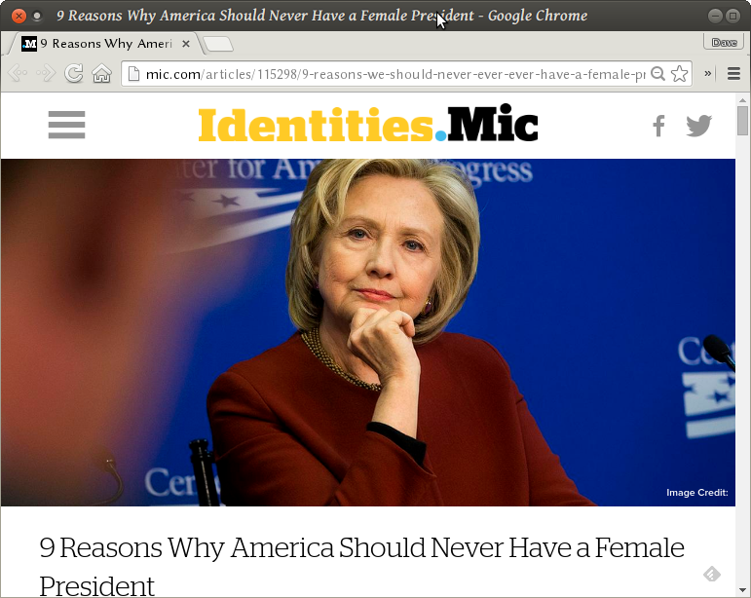Share via the Facebook icon
Image resolution: width=751 pixels, height=598 pixels.
pyautogui.click(x=658, y=126)
